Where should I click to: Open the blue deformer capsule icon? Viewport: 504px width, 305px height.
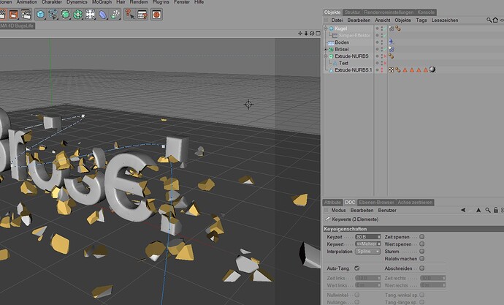point(103,15)
